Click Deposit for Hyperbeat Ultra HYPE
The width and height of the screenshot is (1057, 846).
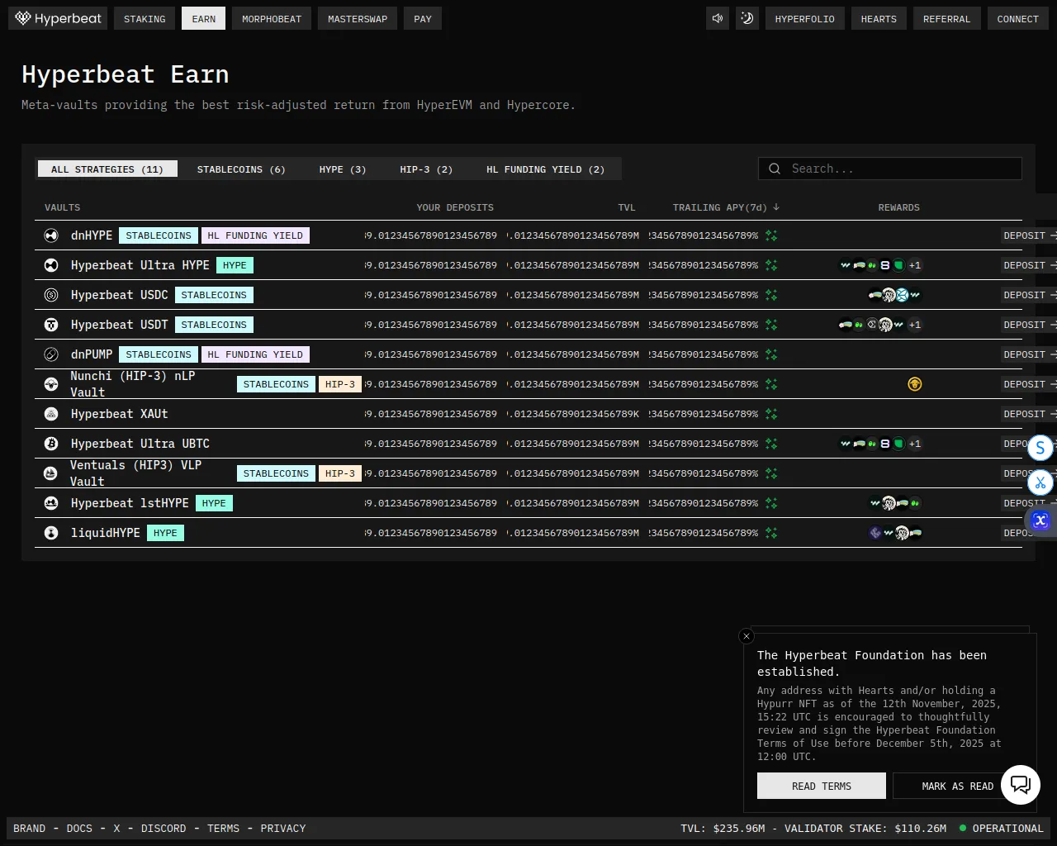pyautogui.click(x=1029, y=265)
